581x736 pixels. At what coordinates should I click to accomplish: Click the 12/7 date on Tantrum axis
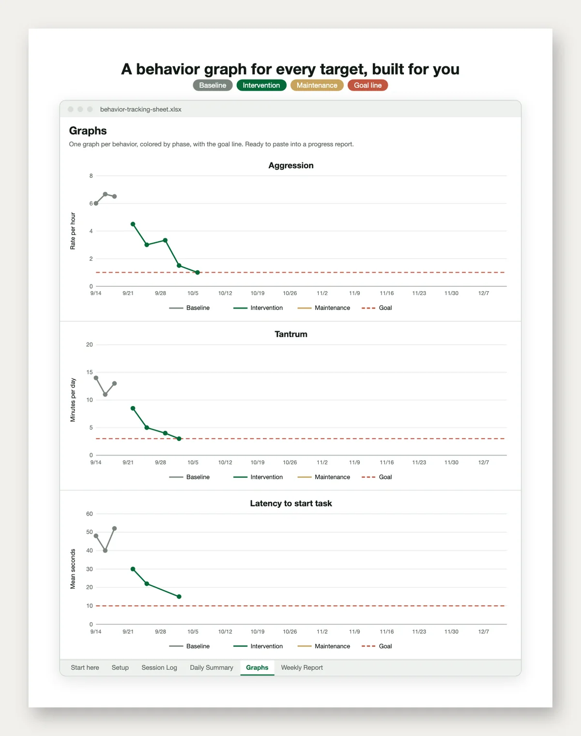484,463
